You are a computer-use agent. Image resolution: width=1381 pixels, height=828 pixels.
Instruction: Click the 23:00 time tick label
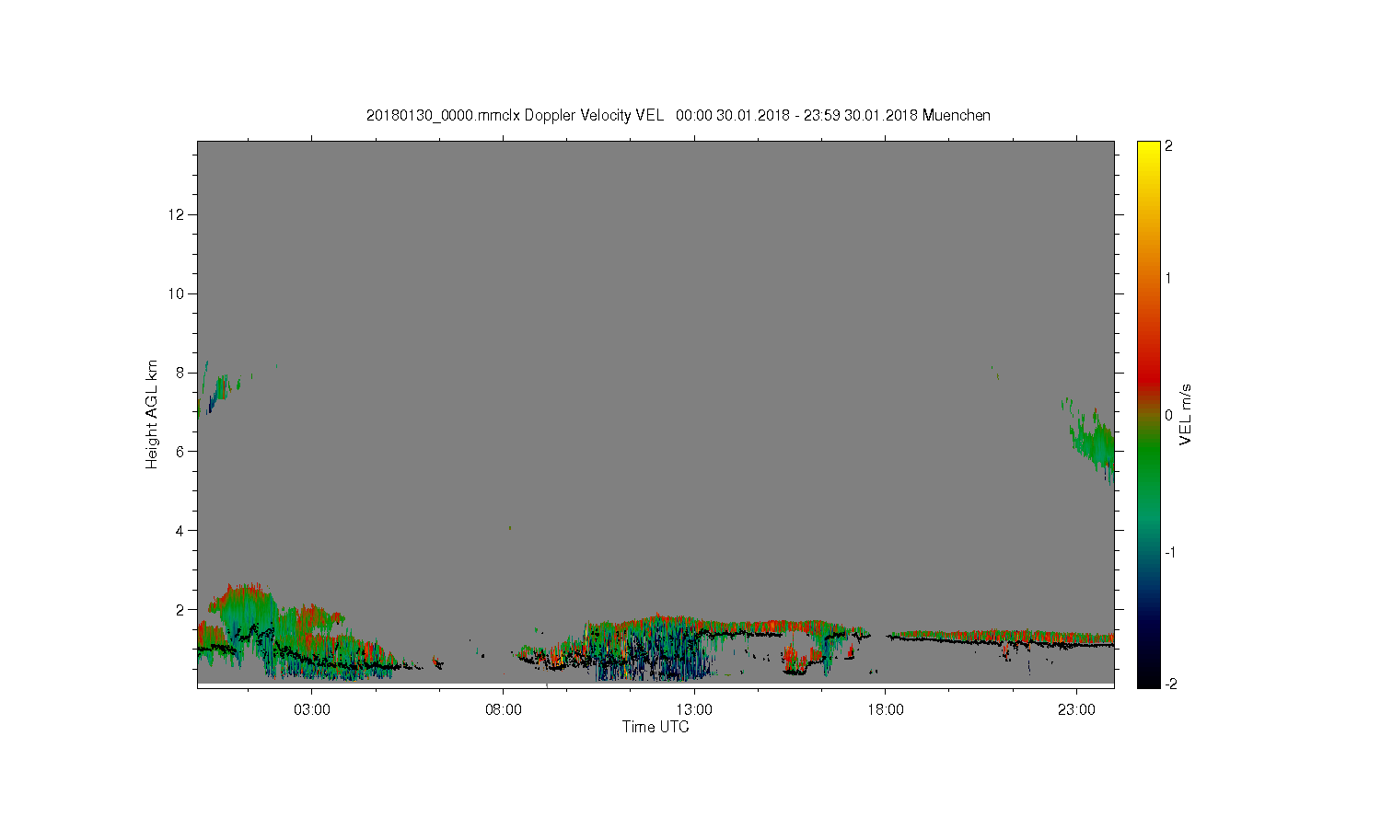1077,710
